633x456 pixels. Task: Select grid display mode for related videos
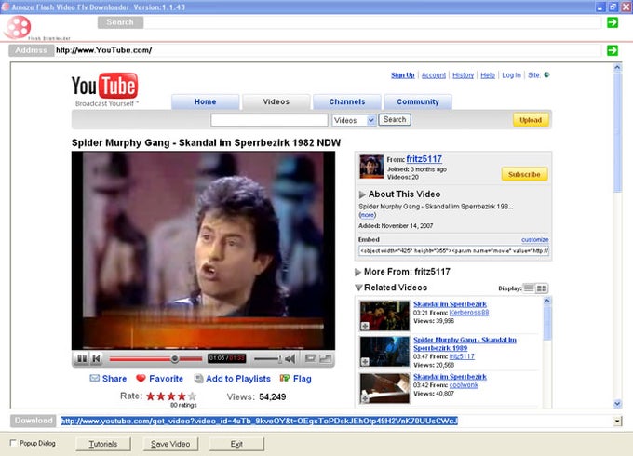click(x=542, y=288)
